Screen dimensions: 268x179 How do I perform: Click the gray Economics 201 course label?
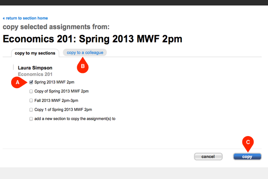coord(35,74)
